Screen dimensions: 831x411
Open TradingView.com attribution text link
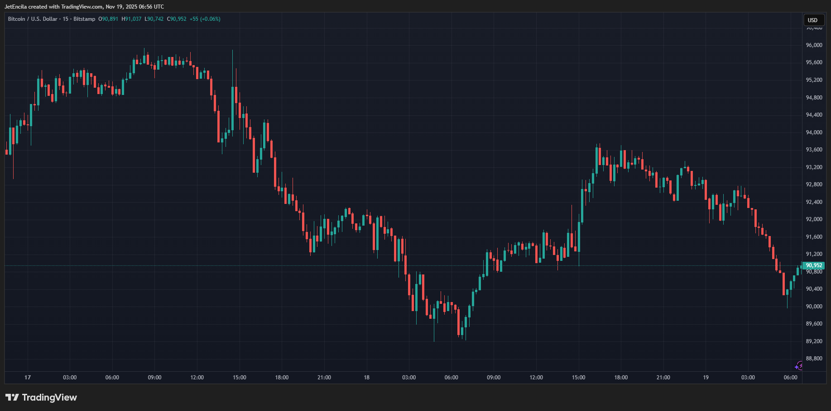(x=82, y=7)
